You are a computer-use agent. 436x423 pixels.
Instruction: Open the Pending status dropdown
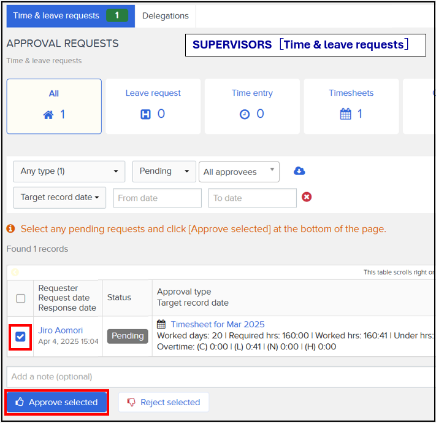click(x=164, y=171)
